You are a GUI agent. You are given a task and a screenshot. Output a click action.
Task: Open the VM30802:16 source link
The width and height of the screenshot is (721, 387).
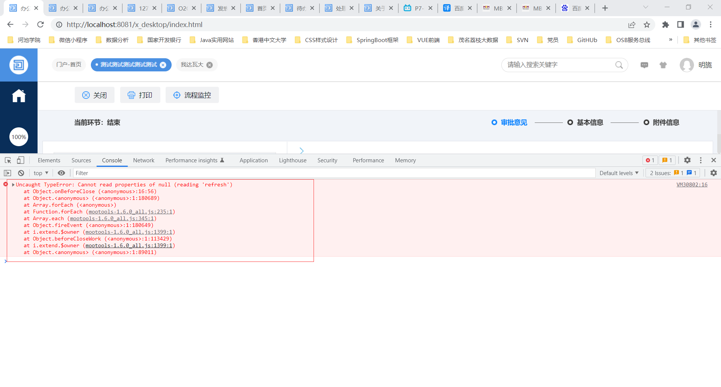click(x=692, y=184)
